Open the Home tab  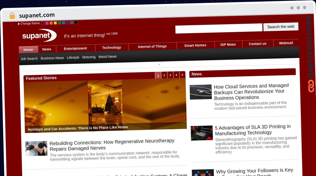(28, 50)
